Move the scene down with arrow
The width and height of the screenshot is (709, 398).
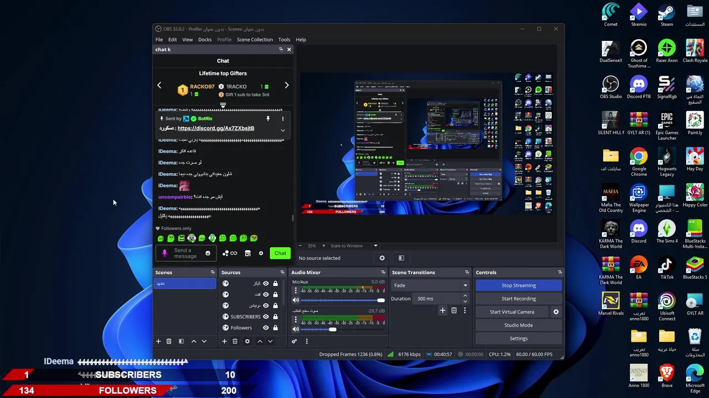click(x=204, y=341)
